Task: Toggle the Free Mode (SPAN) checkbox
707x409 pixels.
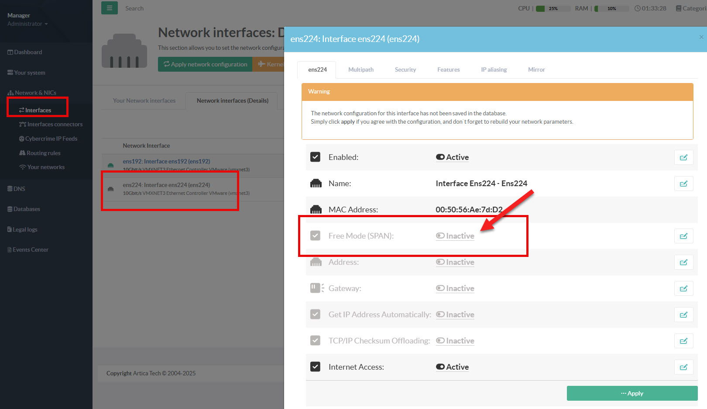Action: (x=315, y=236)
